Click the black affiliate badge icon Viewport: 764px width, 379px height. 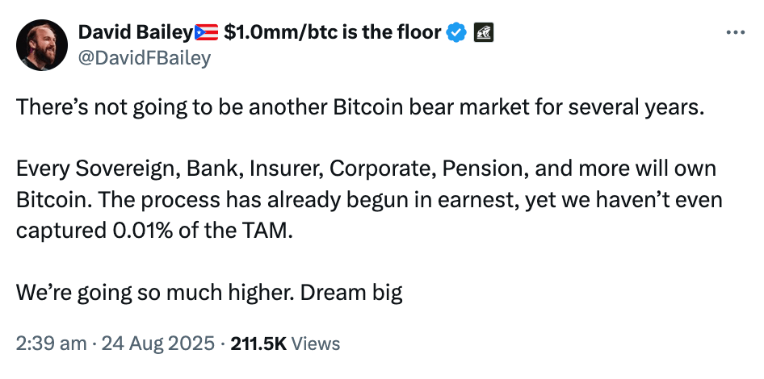[483, 32]
